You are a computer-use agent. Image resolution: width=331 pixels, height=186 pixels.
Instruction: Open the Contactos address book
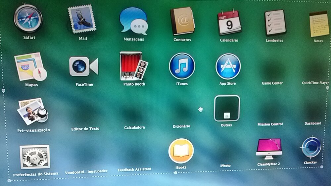[182, 22]
